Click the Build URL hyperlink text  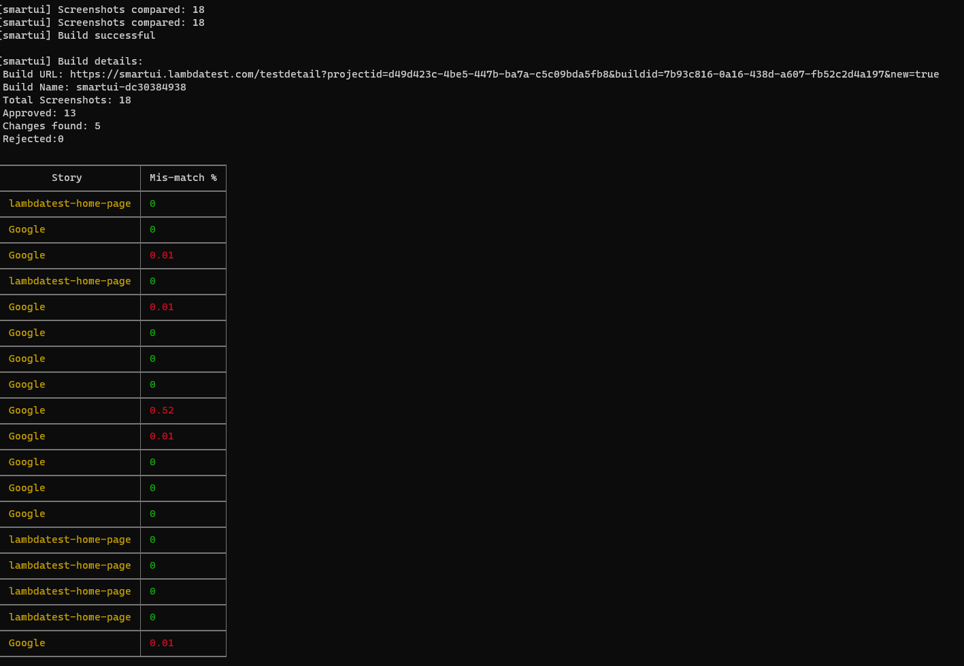[476, 74]
